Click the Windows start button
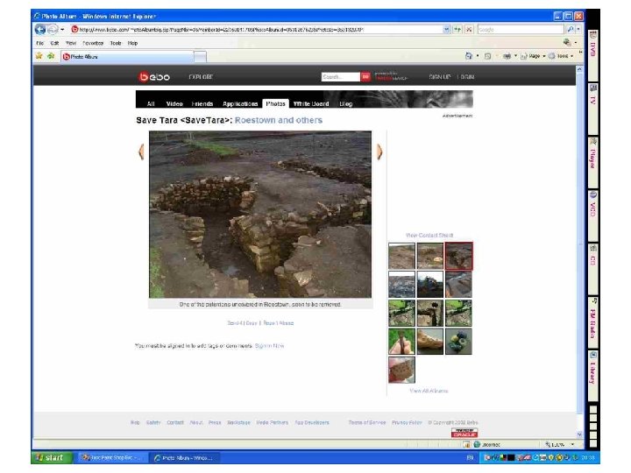 coord(51,458)
